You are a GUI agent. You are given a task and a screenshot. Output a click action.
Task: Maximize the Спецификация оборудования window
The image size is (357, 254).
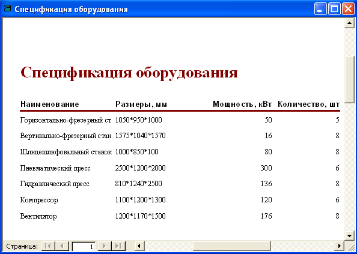pos(334,9)
